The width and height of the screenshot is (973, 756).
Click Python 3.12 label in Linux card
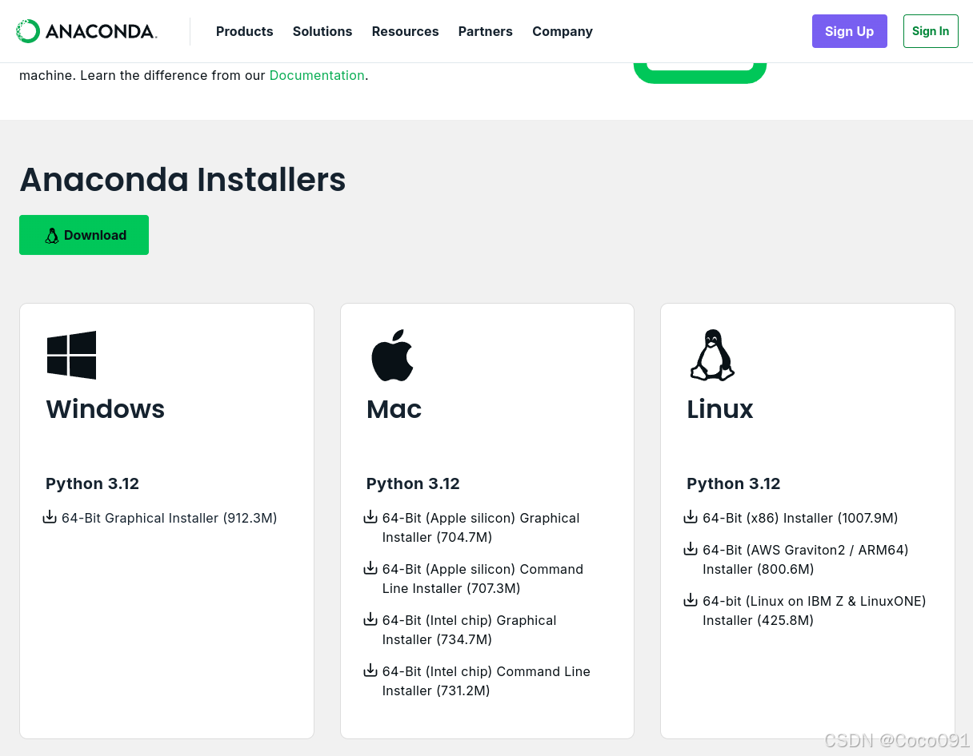click(733, 483)
